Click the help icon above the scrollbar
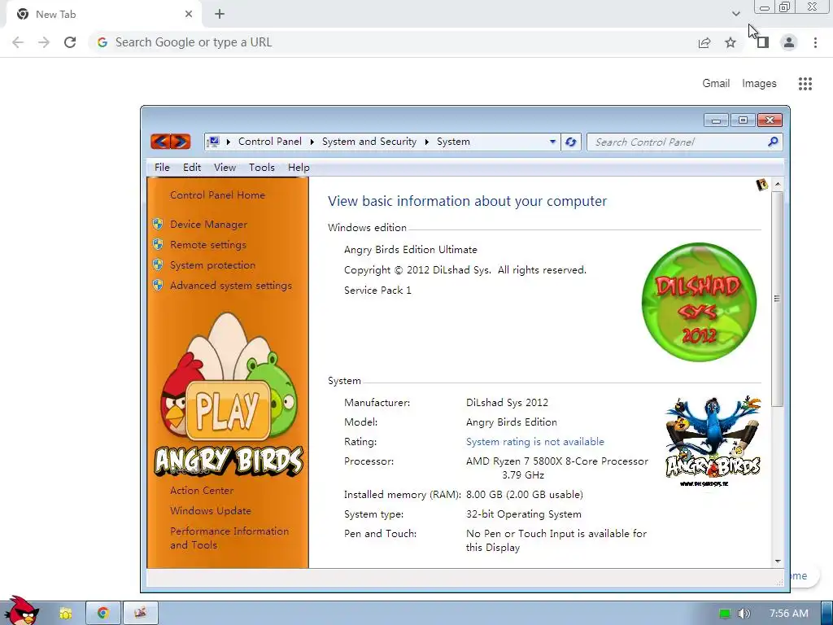 click(x=761, y=185)
